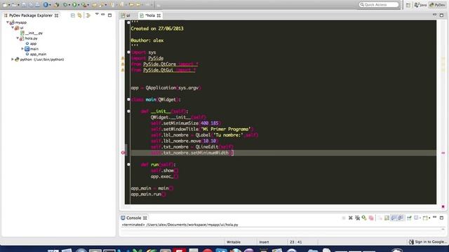449x252 pixels.
Task: Collapse the hola.py file node
Action: (x=18, y=38)
